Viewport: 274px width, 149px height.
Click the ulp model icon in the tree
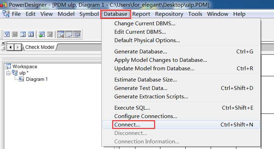pyautogui.click(x=15, y=73)
